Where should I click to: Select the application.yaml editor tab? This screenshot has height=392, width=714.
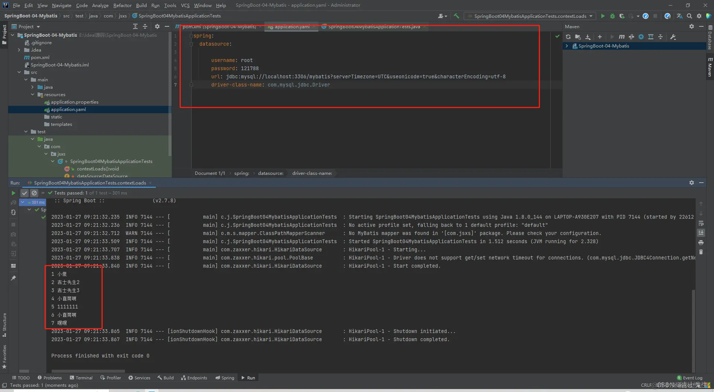point(292,26)
